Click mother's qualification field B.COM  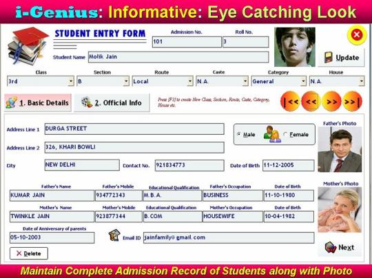click(x=172, y=216)
